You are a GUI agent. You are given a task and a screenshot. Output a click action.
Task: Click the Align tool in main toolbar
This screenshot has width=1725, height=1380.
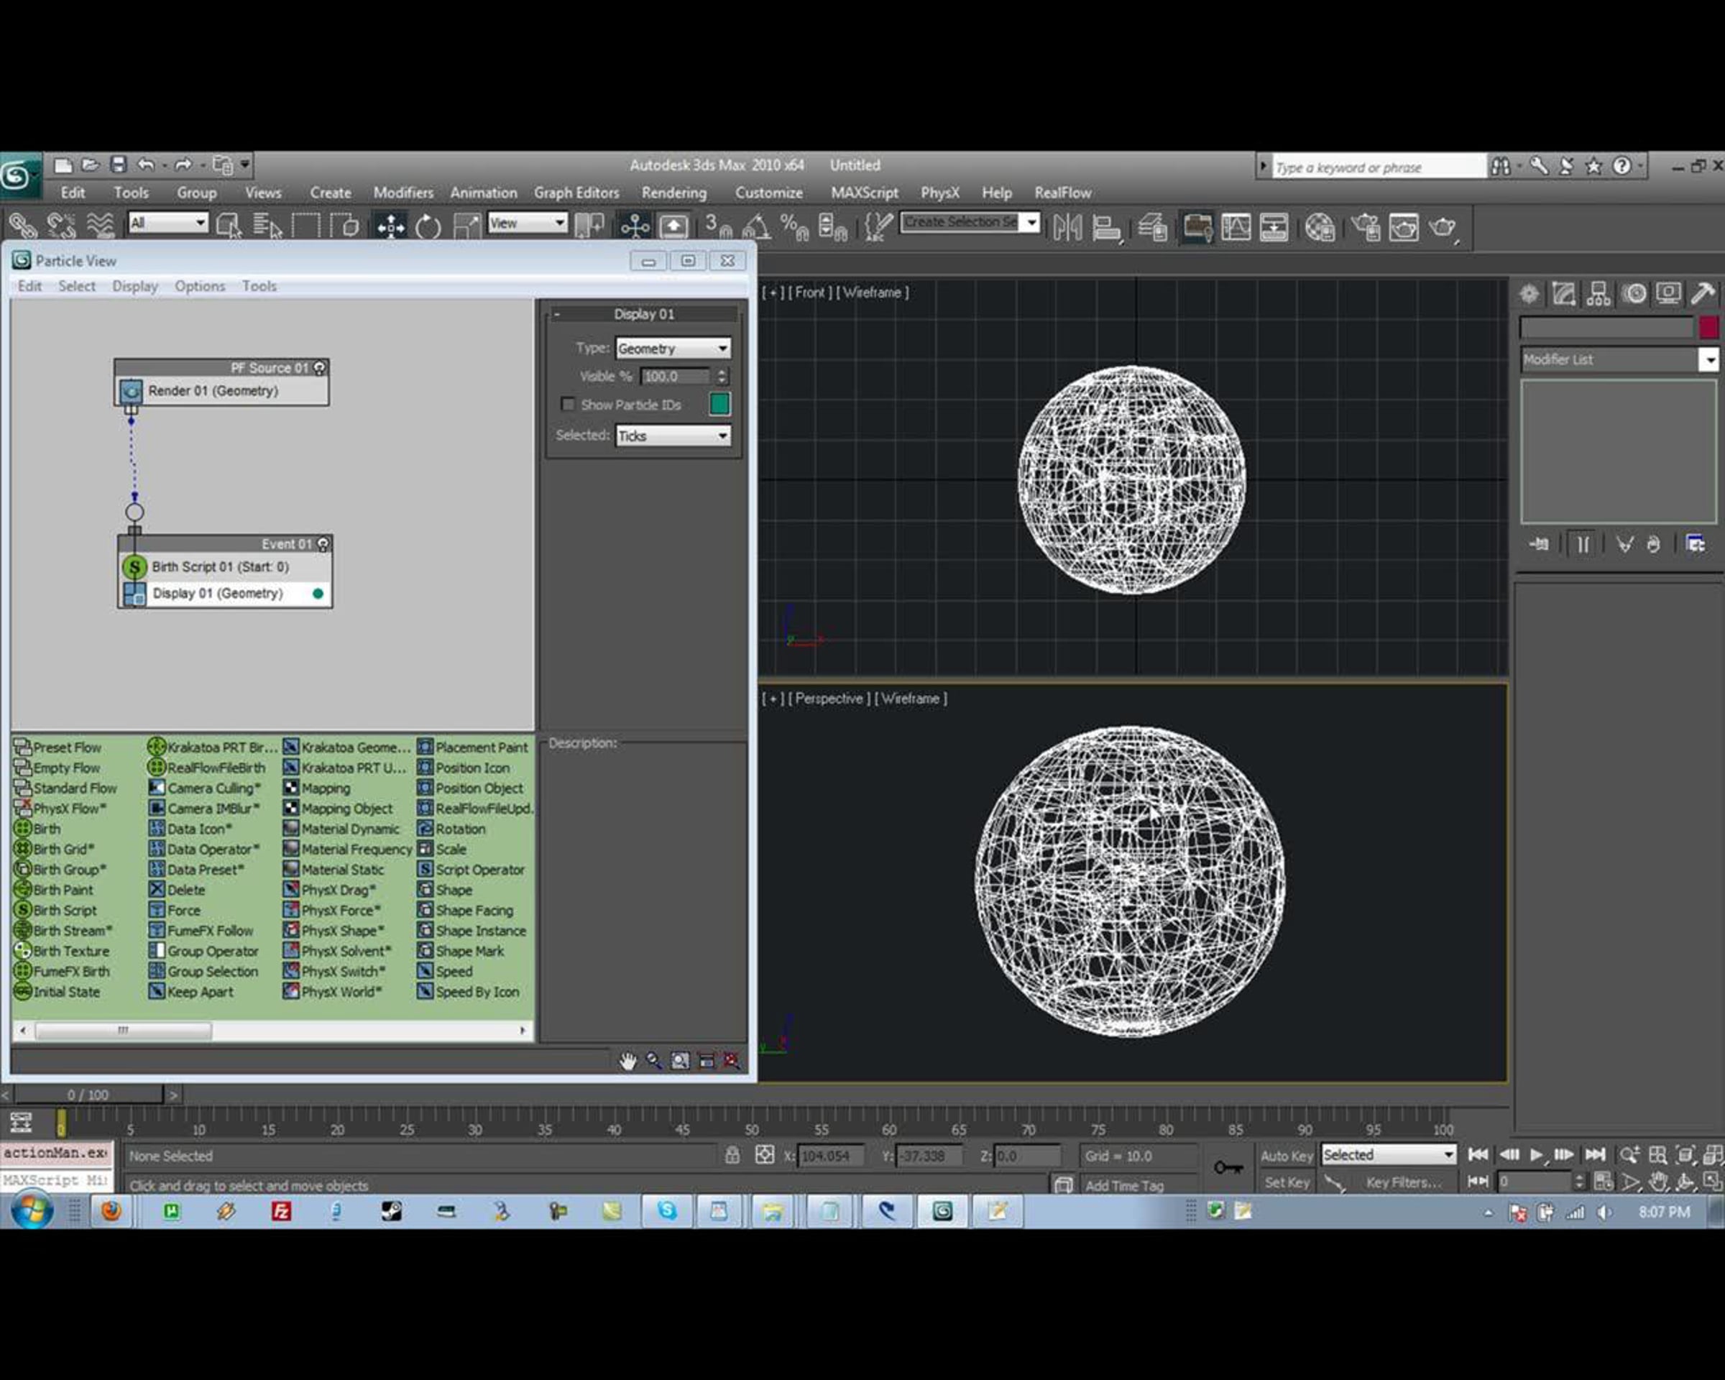(1107, 227)
